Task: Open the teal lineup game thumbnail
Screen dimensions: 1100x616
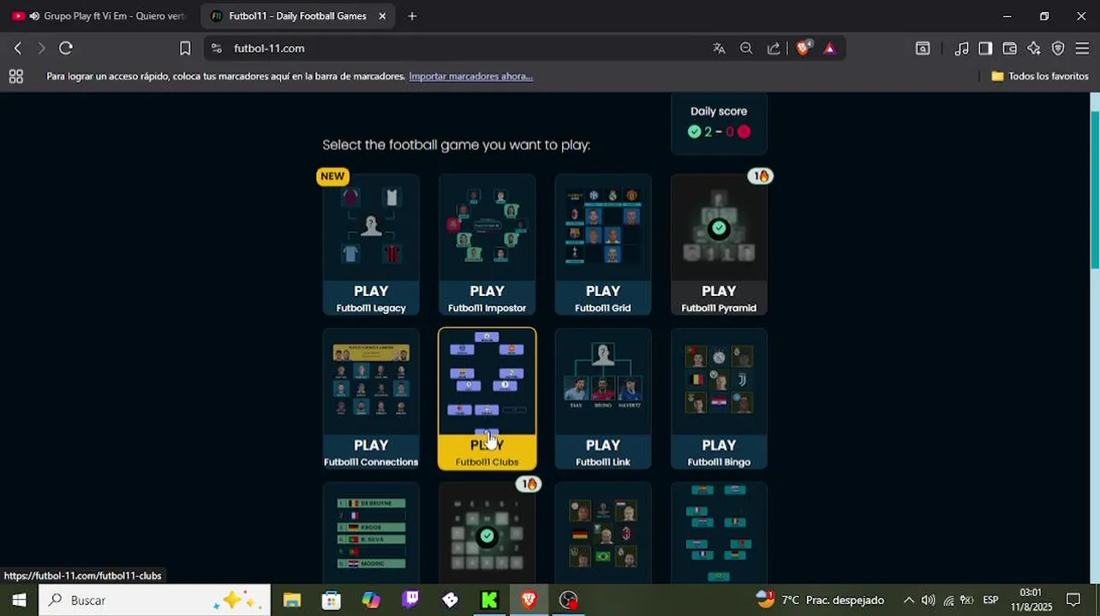Action: click(719, 533)
